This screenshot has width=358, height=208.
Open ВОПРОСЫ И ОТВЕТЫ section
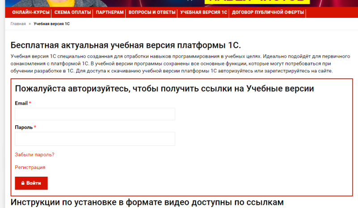pyautogui.click(x=152, y=13)
